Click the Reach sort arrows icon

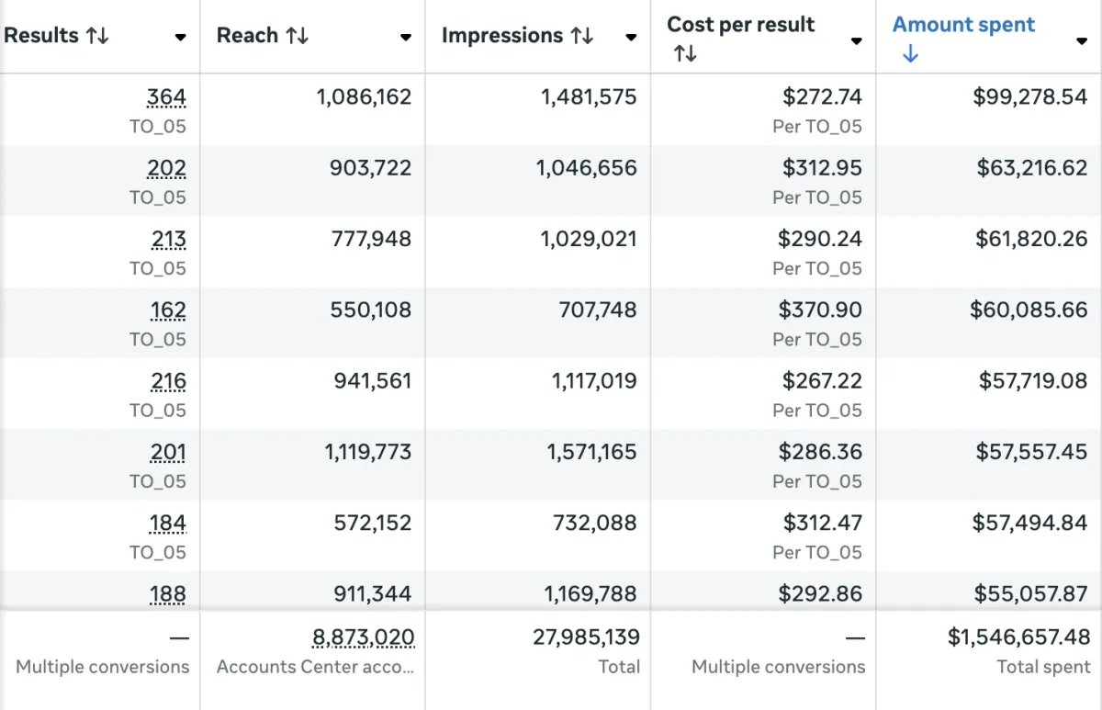click(297, 37)
